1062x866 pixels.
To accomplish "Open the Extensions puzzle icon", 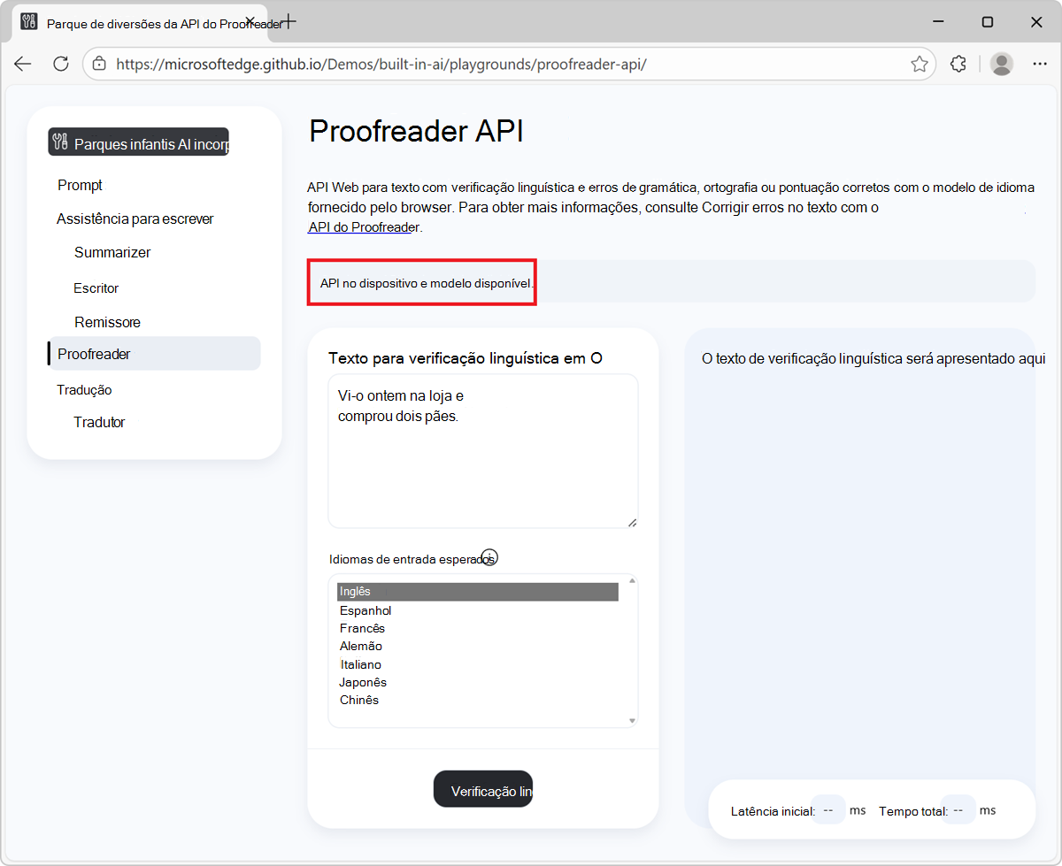I will click(958, 64).
